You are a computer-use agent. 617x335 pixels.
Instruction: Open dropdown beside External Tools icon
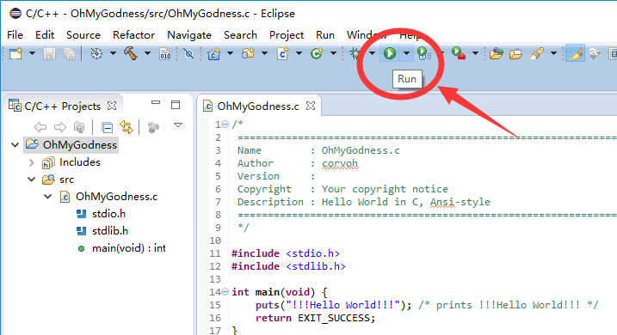[x=475, y=53]
